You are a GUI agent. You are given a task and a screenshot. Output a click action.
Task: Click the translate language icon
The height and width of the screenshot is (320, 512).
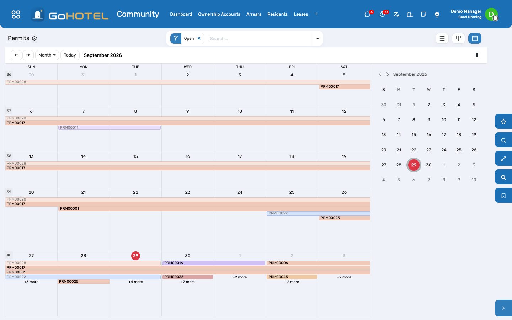pos(396,14)
